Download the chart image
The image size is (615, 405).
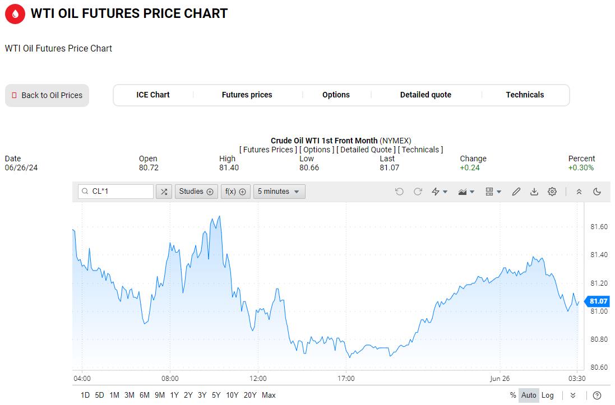(534, 192)
